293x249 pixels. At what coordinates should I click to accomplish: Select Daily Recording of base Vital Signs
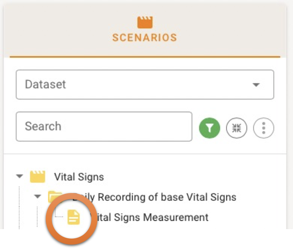point(155,197)
